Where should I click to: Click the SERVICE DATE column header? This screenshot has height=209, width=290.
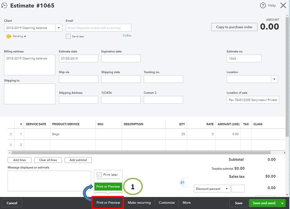click(x=36, y=124)
